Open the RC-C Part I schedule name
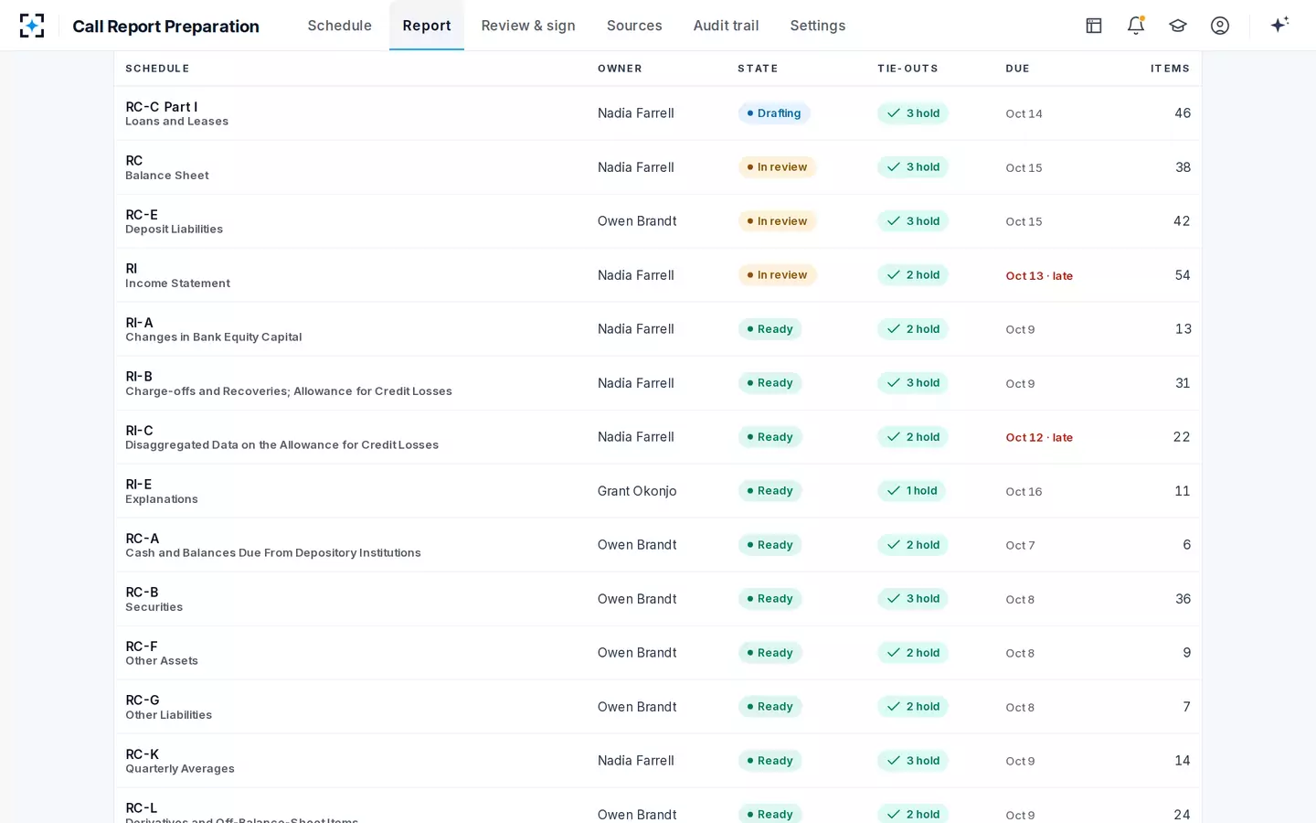Image resolution: width=1316 pixels, height=823 pixels. (x=161, y=107)
